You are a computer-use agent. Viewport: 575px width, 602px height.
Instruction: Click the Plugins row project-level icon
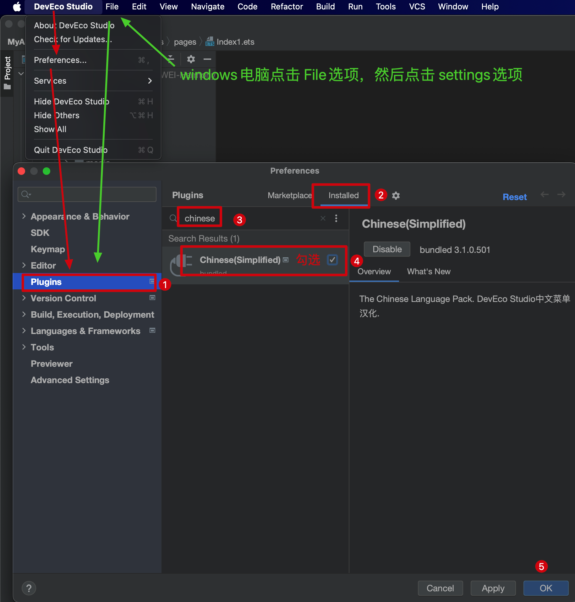[x=152, y=281]
